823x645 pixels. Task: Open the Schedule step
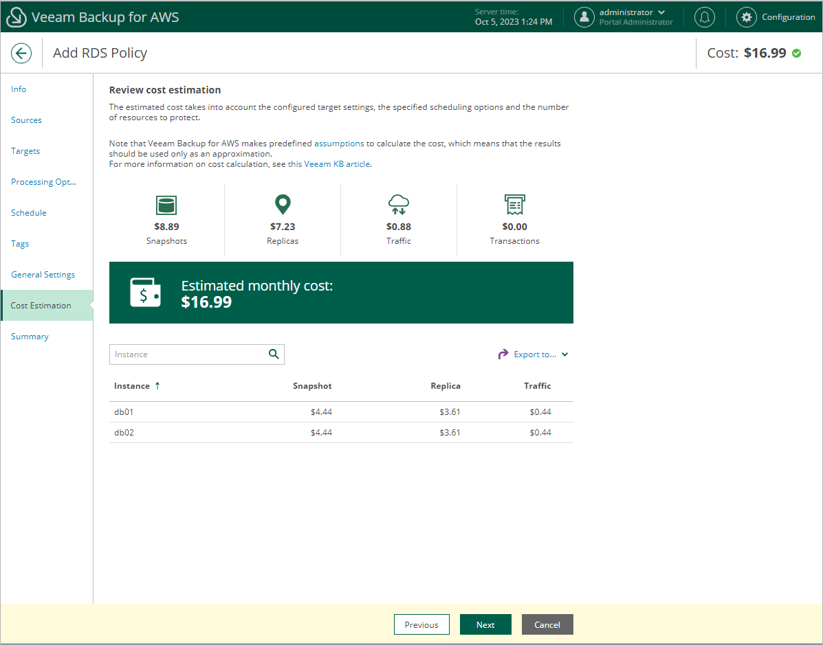[x=28, y=213]
